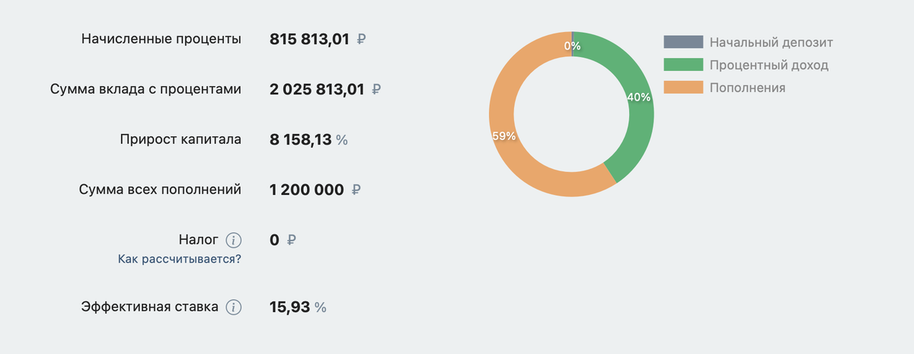Viewport: 914px width, 354px height.
Task: Click the 0% label atop the donut chart
Action: pos(572,46)
